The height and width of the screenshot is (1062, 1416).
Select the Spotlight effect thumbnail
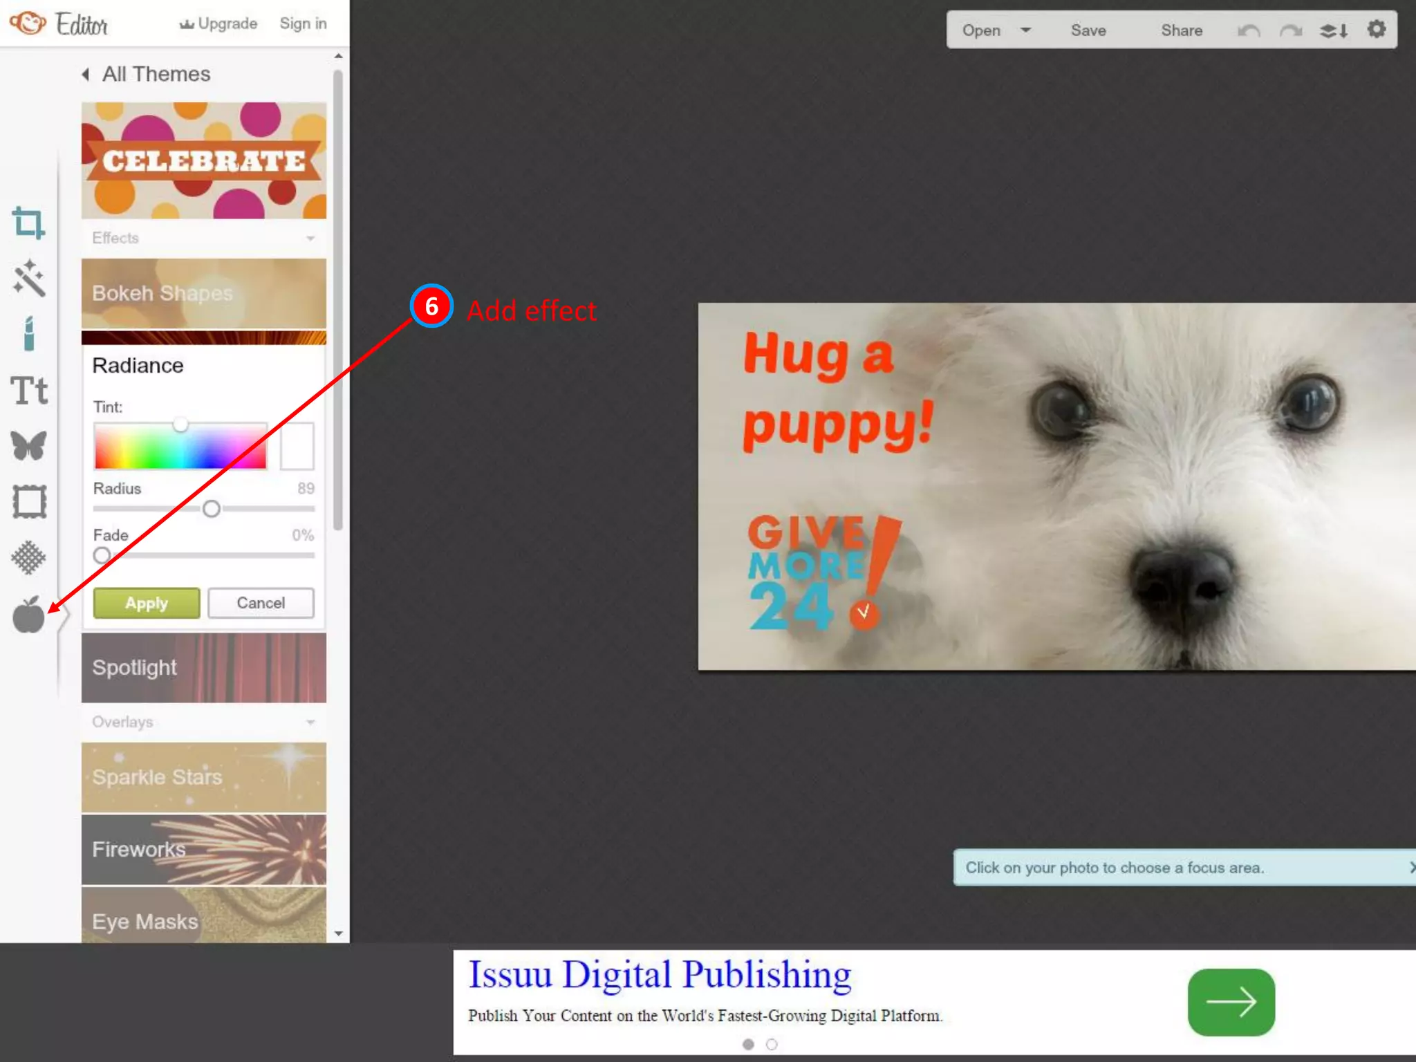[204, 668]
